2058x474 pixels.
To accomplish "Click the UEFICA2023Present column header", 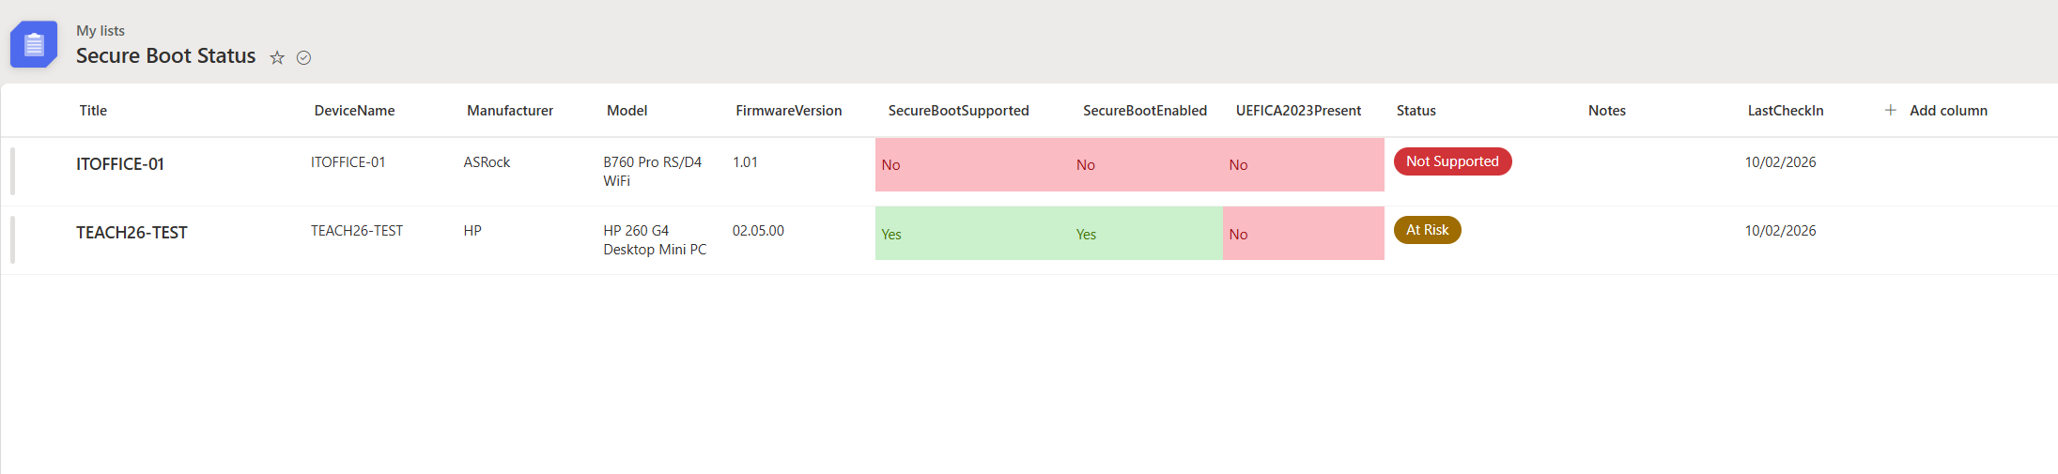I will pyautogui.click(x=1298, y=111).
